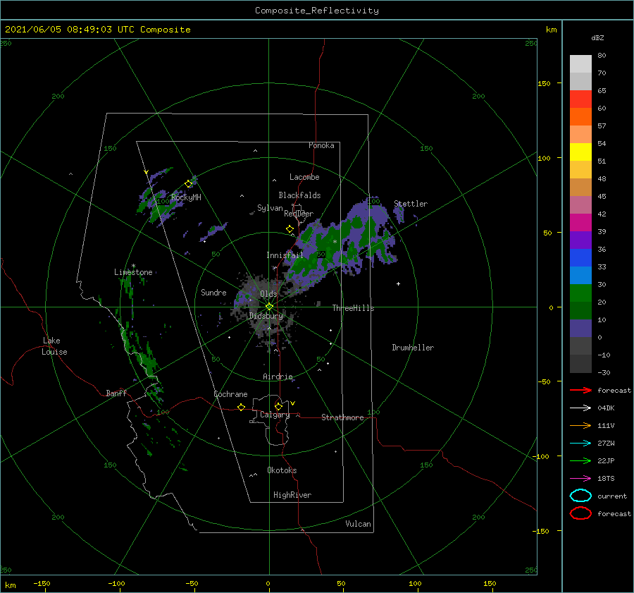Click the Ponoka city label
Screen dimensions: 634x593
click(321, 145)
